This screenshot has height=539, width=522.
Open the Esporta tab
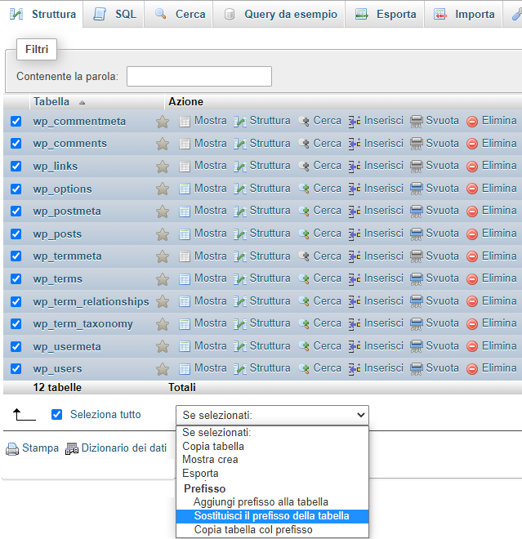click(x=386, y=14)
